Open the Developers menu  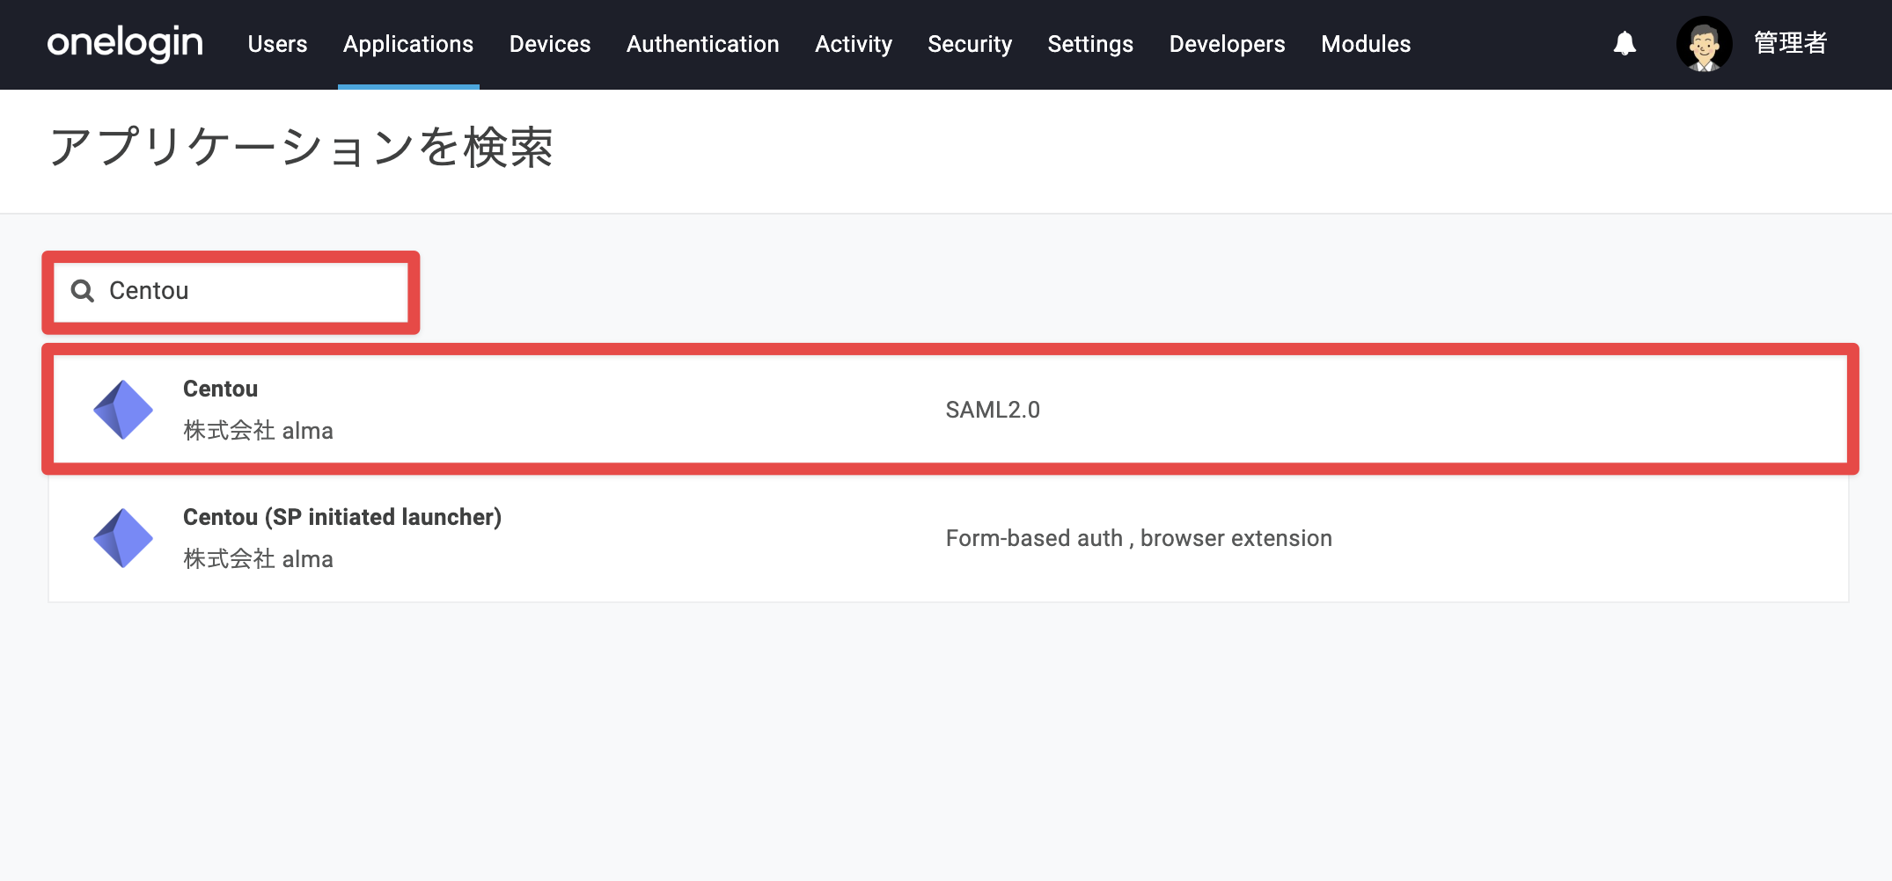[x=1228, y=44]
